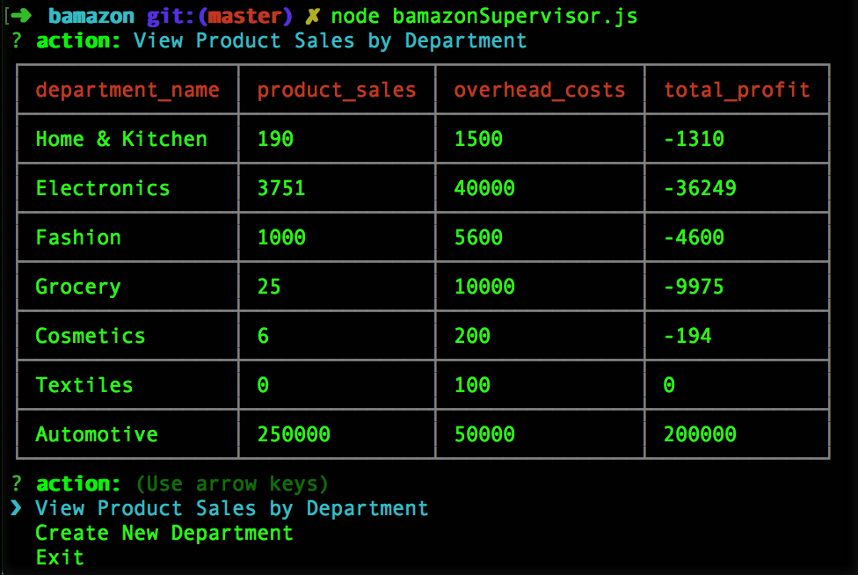Click Grocery's -9975 total profit value
Screen dimensions: 858x575
(694, 287)
